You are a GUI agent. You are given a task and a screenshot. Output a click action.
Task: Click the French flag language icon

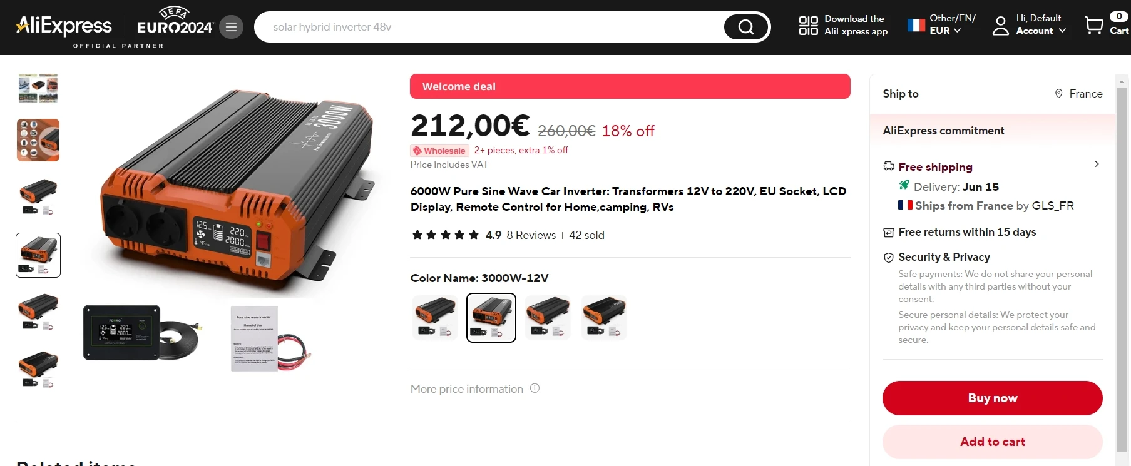[916, 25]
